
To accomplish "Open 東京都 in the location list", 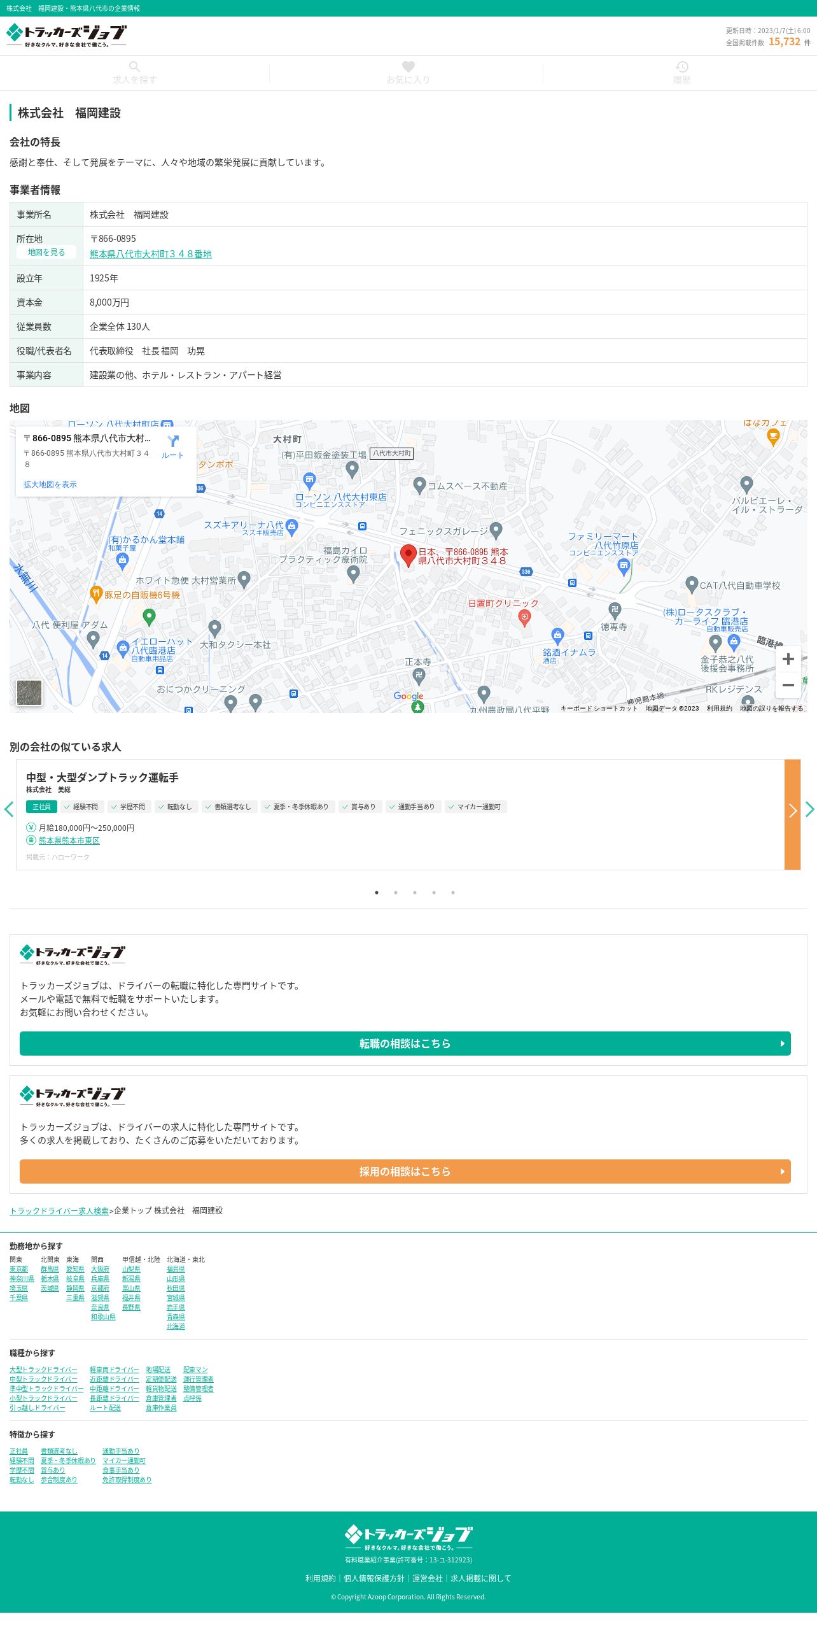I will pos(18,1269).
